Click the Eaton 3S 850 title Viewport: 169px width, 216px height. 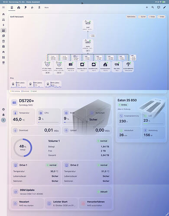pyautogui.click(x=127, y=100)
